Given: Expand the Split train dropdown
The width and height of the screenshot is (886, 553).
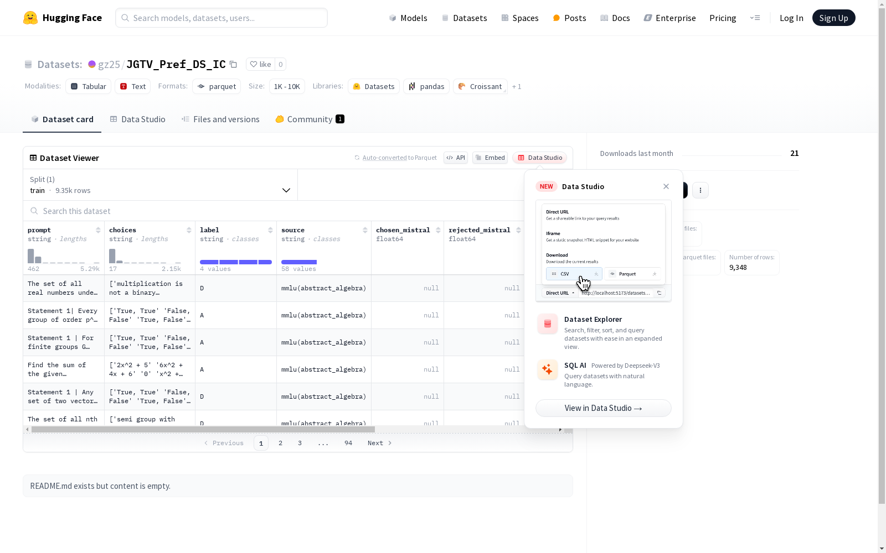Looking at the screenshot, I should (161, 185).
